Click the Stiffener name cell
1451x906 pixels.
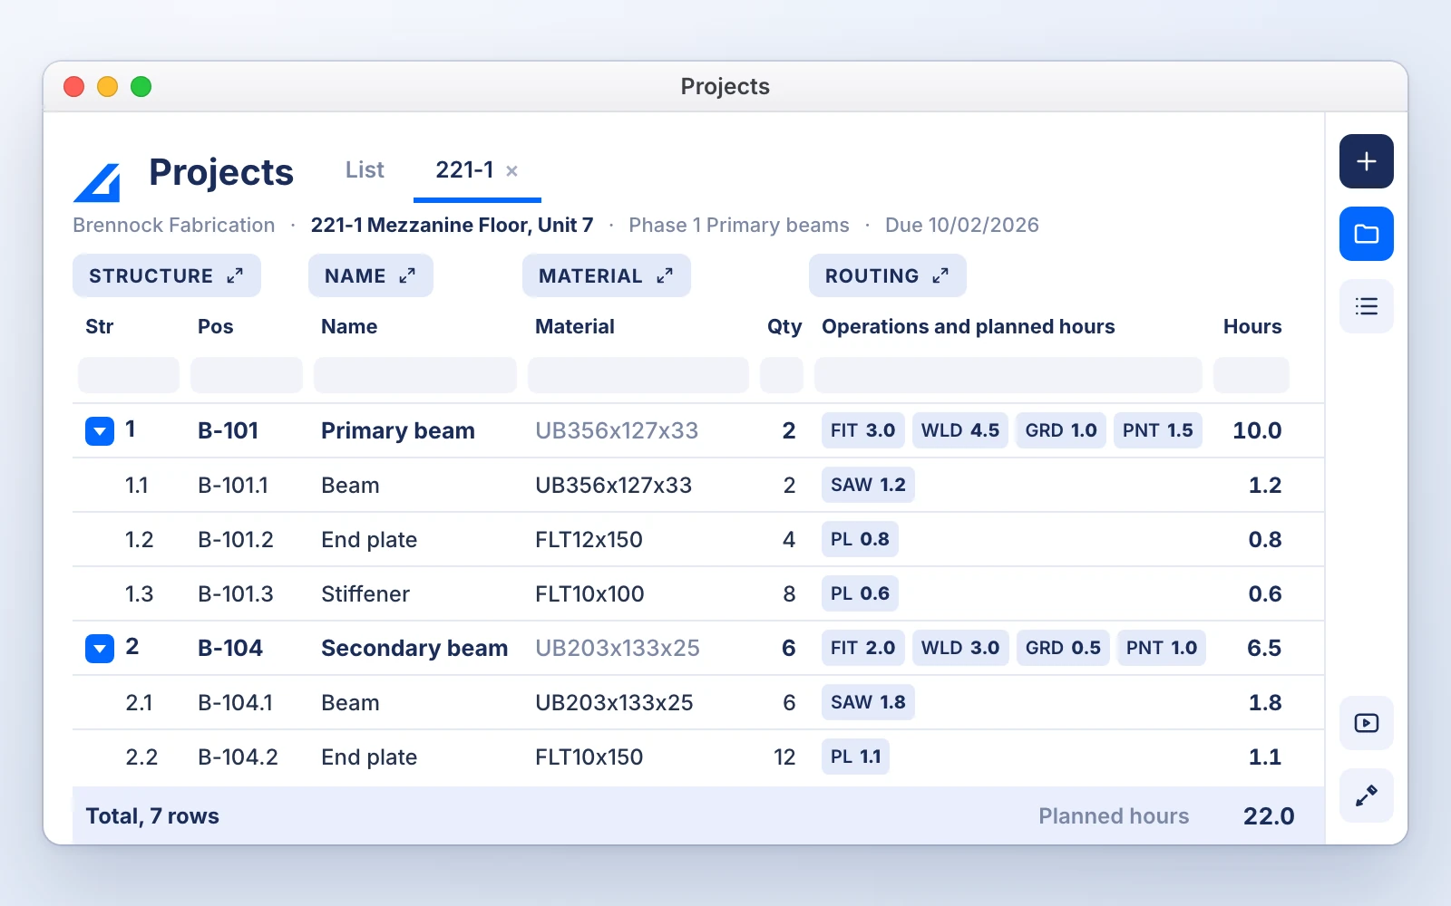pos(365,594)
